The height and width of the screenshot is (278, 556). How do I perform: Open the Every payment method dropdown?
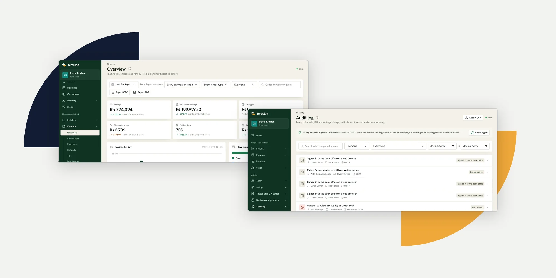pos(182,85)
